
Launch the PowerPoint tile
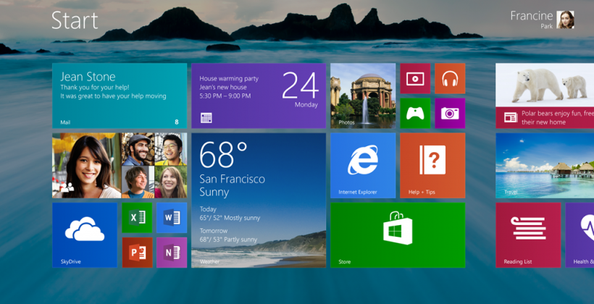click(x=137, y=253)
